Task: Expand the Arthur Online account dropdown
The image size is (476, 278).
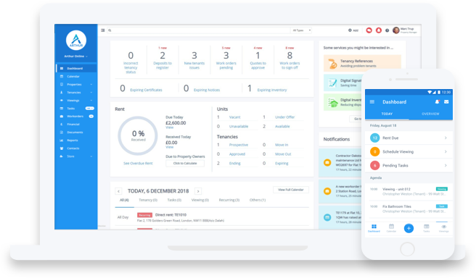Action: [76, 56]
